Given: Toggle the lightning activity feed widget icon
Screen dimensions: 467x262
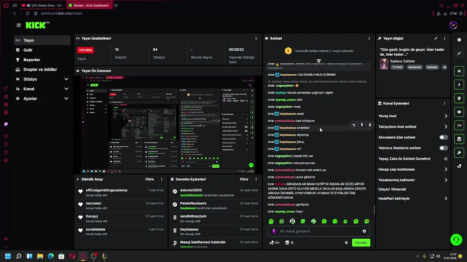Looking at the screenshot, I should [x=459, y=85].
